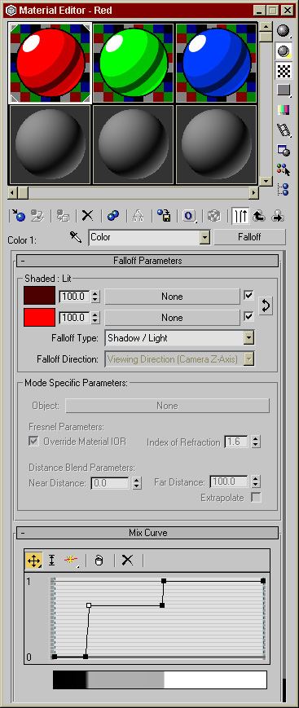Toggle checkered Background icon in side toolbar

(x=284, y=70)
